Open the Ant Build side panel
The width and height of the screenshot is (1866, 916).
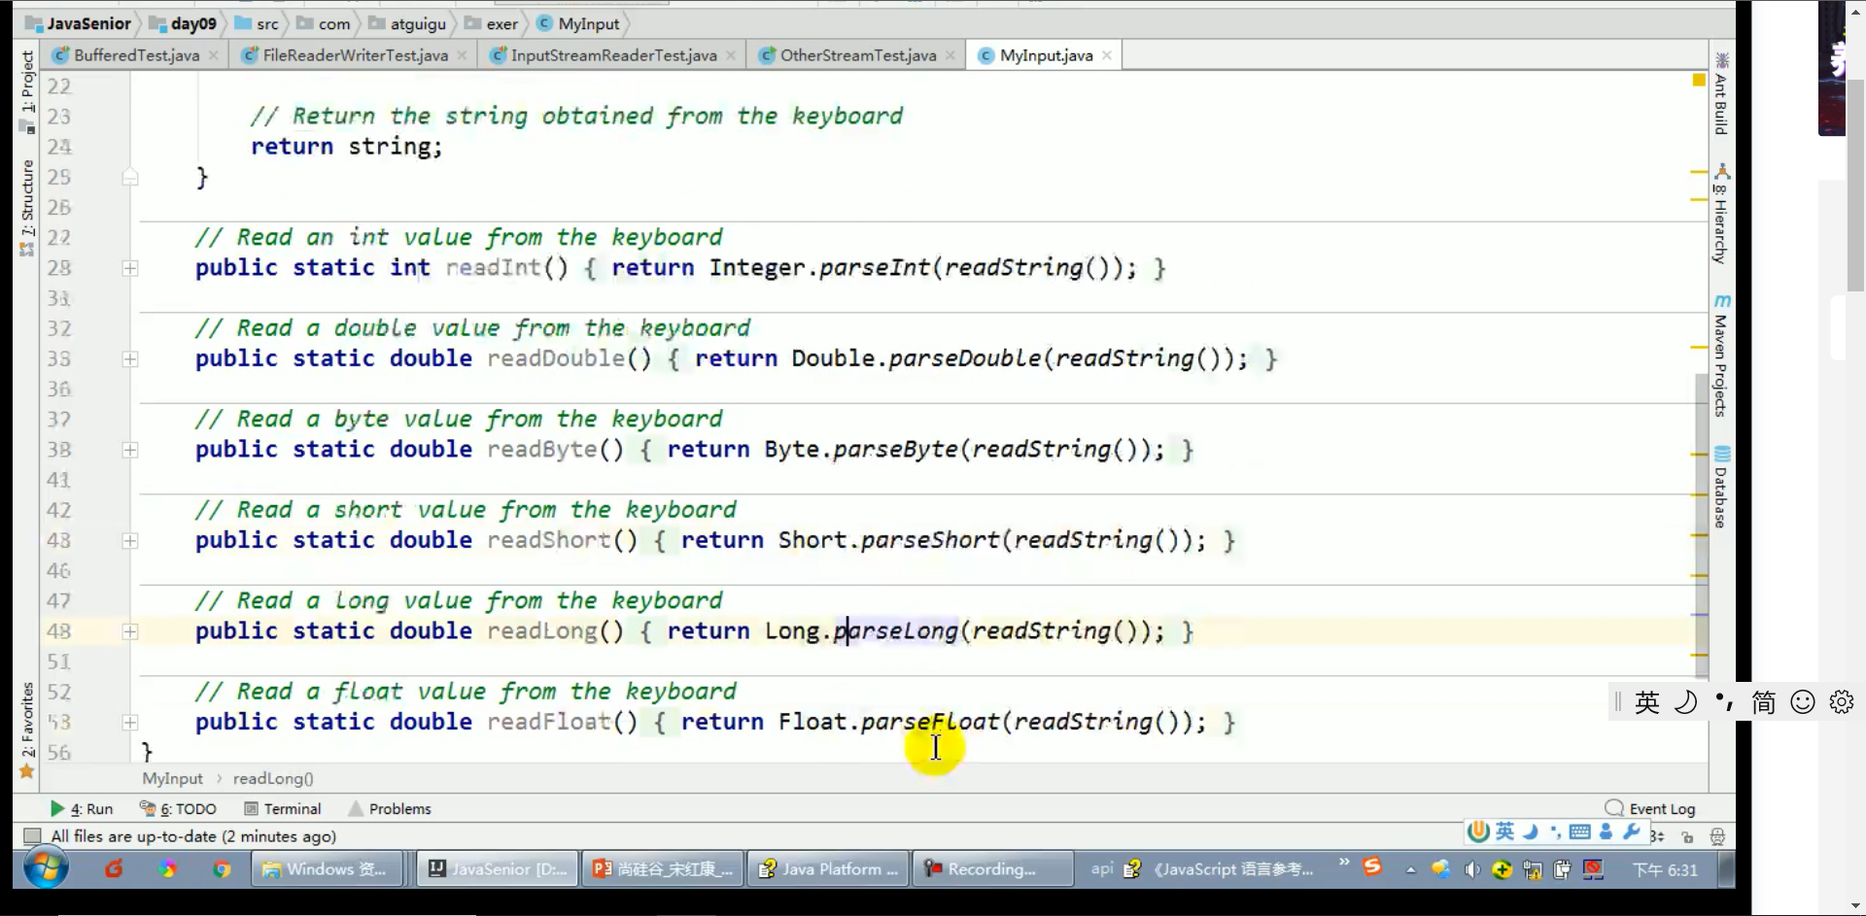coord(1721,94)
